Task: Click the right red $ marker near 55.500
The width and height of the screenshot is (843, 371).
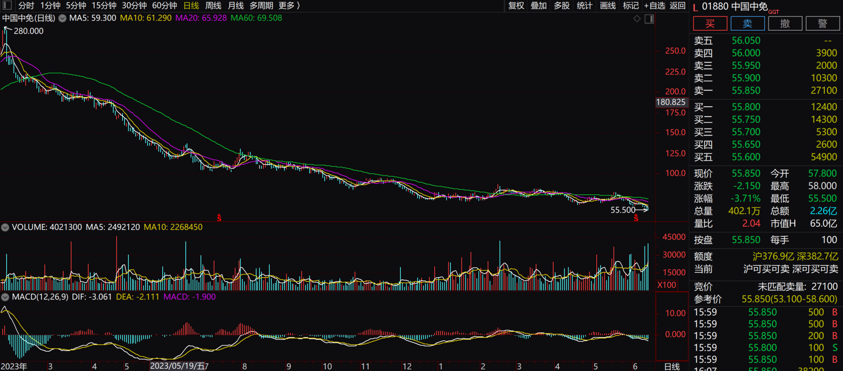Action: 636,218
